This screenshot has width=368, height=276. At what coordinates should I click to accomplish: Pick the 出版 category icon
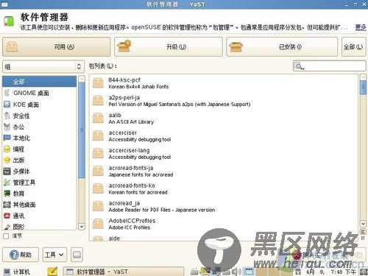[x=7, y=160]
